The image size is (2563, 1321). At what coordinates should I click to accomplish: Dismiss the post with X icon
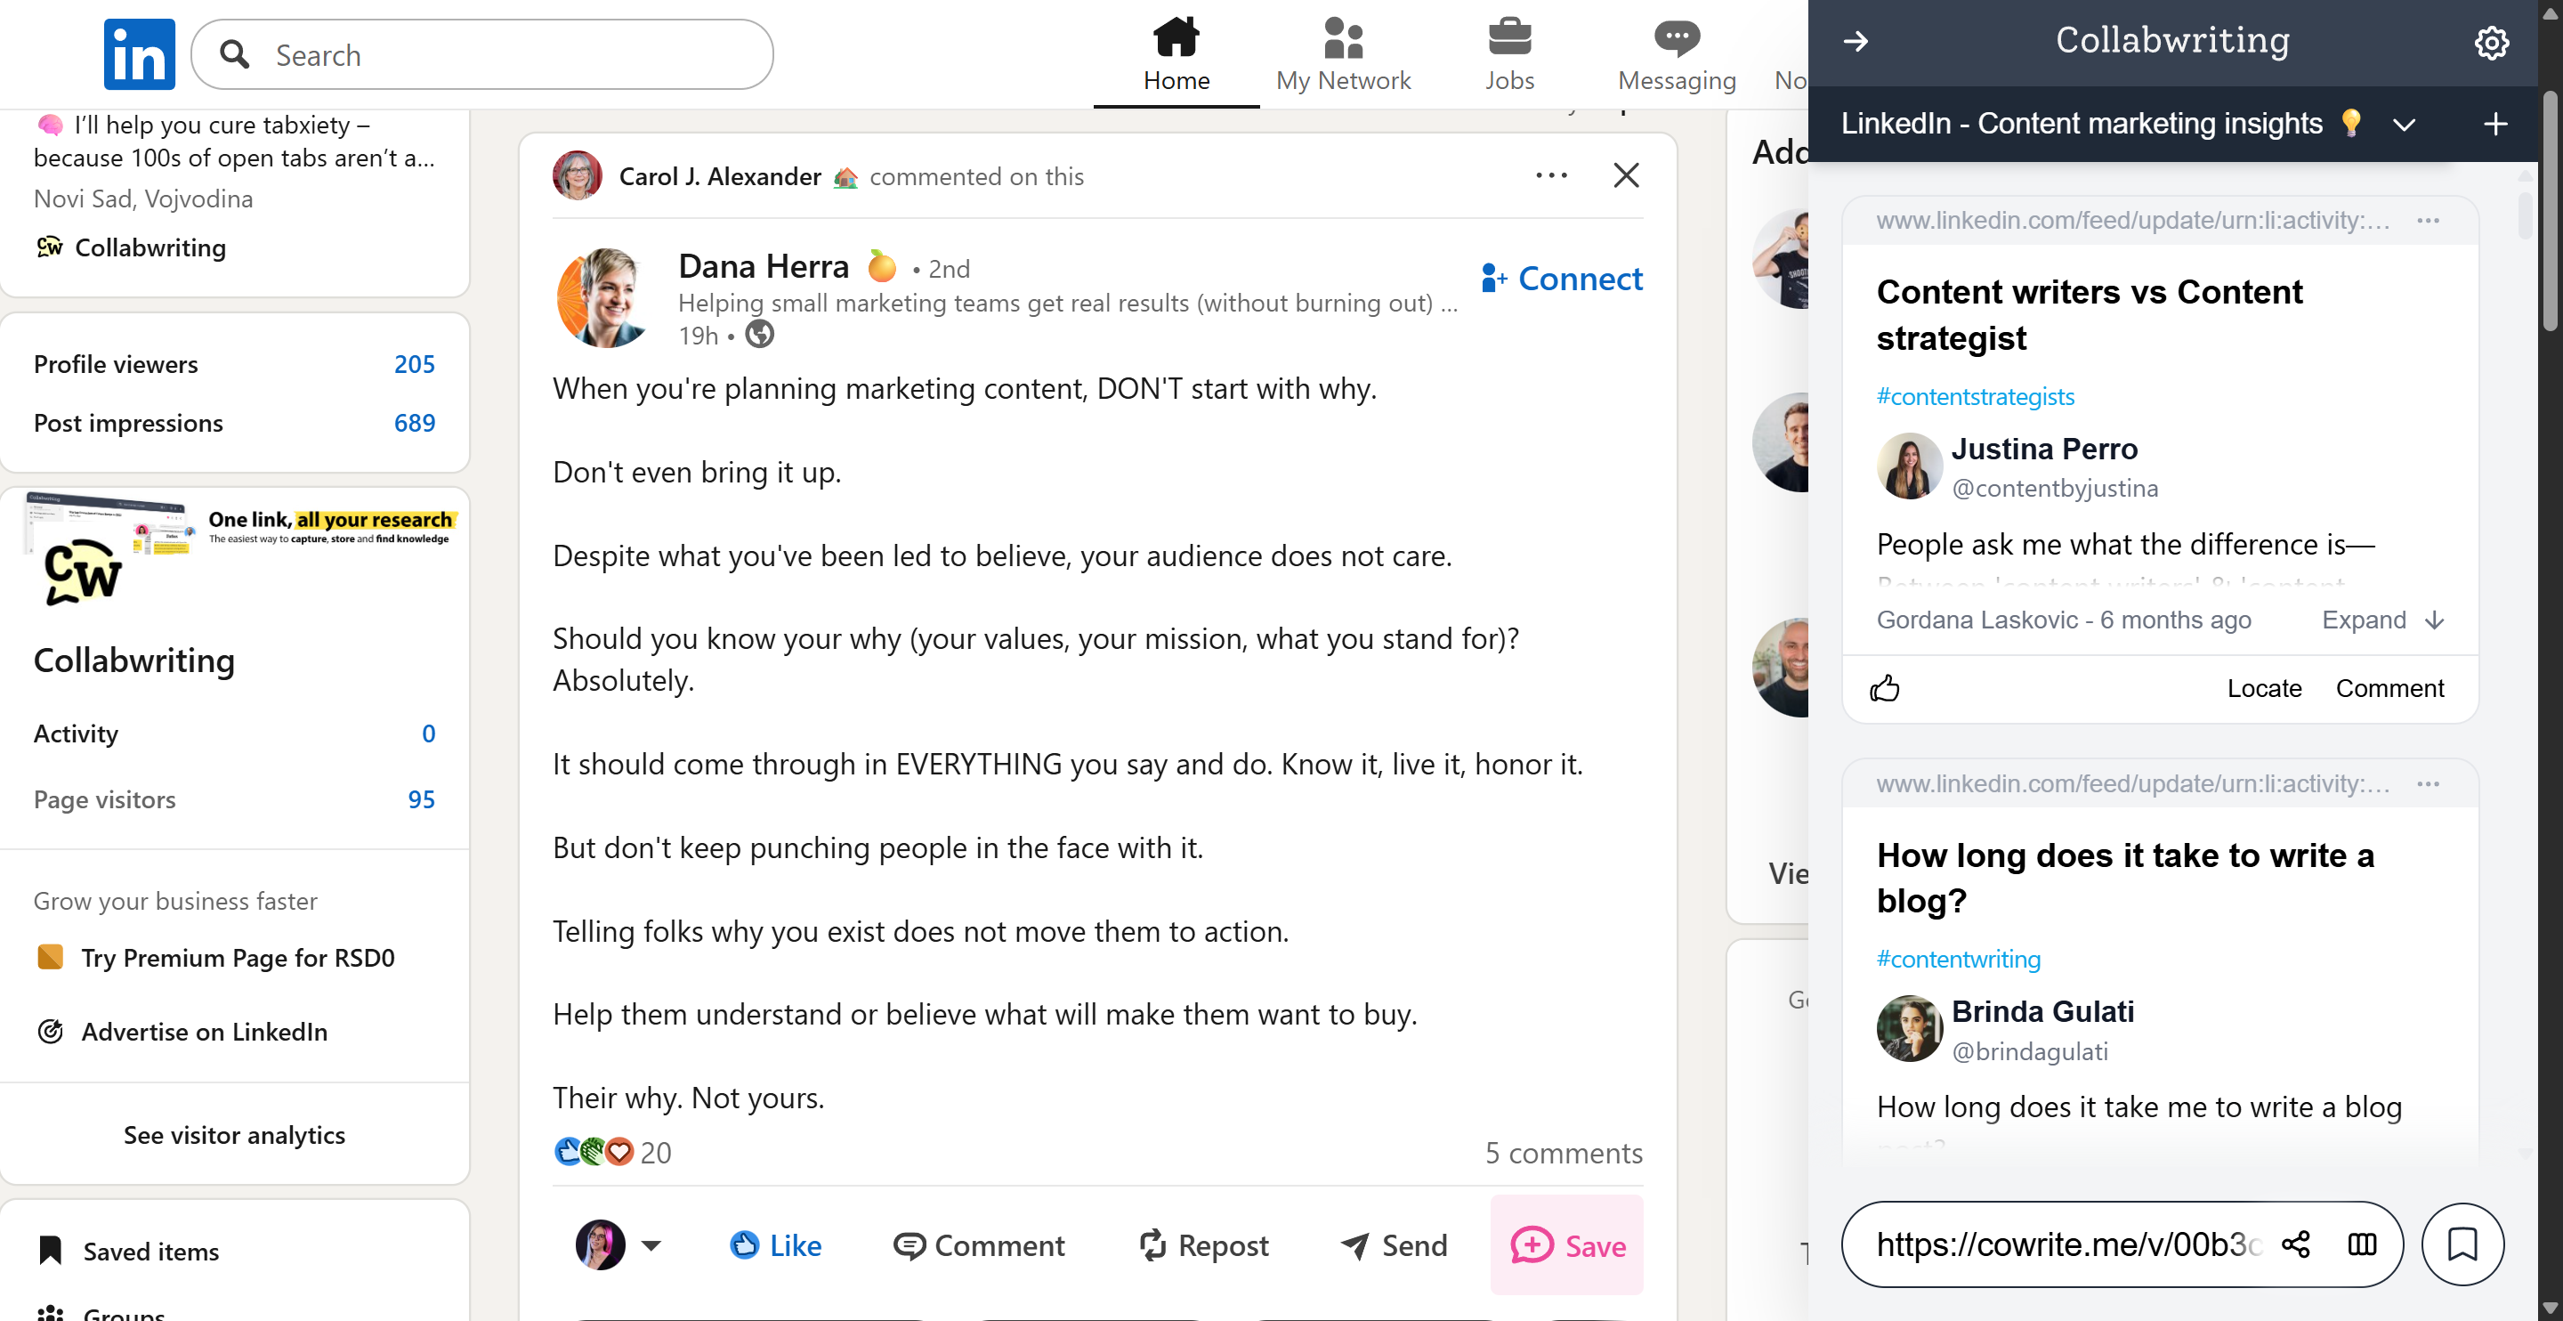[1626, 176]
